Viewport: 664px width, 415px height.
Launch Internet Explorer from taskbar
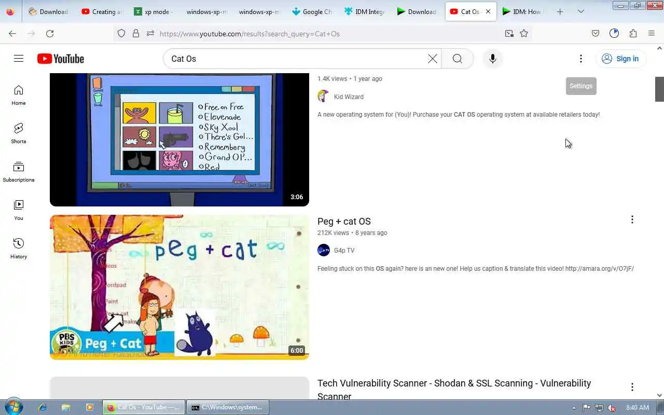pos(43,408)
